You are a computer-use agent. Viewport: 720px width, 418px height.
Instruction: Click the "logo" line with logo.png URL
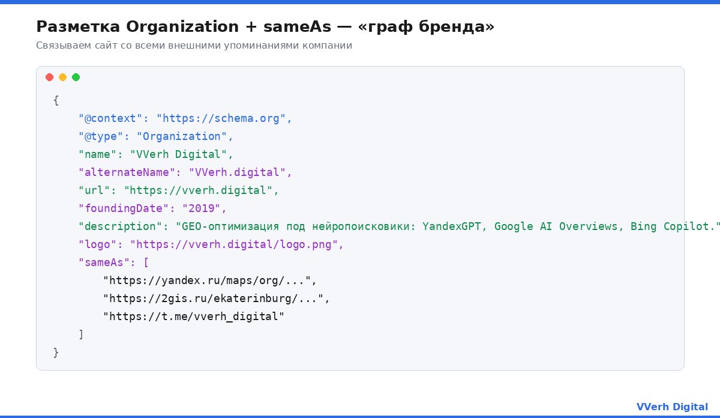(211, 244)
